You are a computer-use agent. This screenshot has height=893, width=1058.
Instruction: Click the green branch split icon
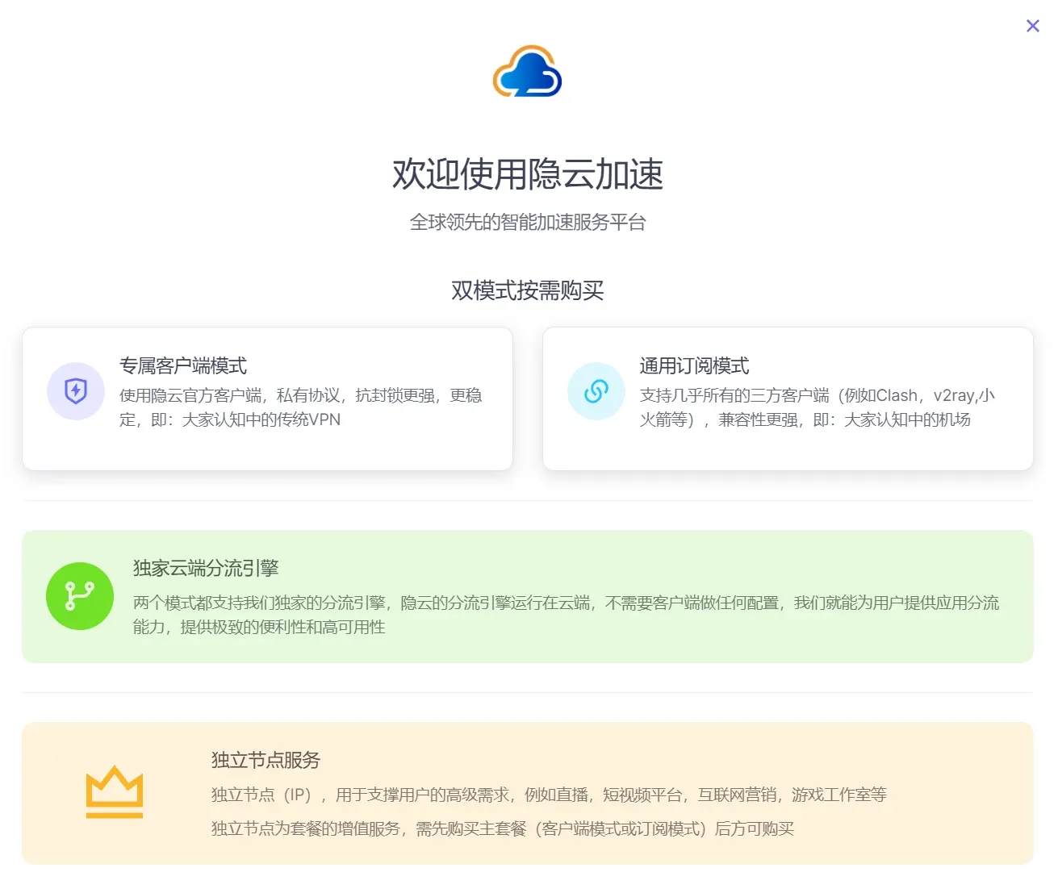[80, 596]
